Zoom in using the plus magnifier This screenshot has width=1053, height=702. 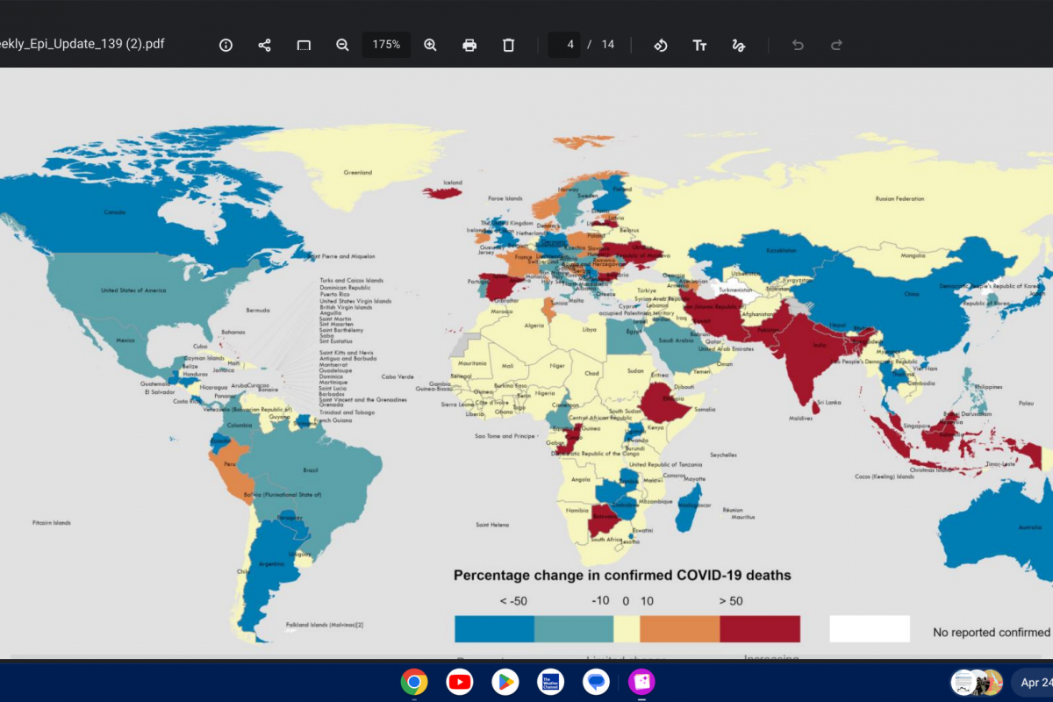point(430,45)
